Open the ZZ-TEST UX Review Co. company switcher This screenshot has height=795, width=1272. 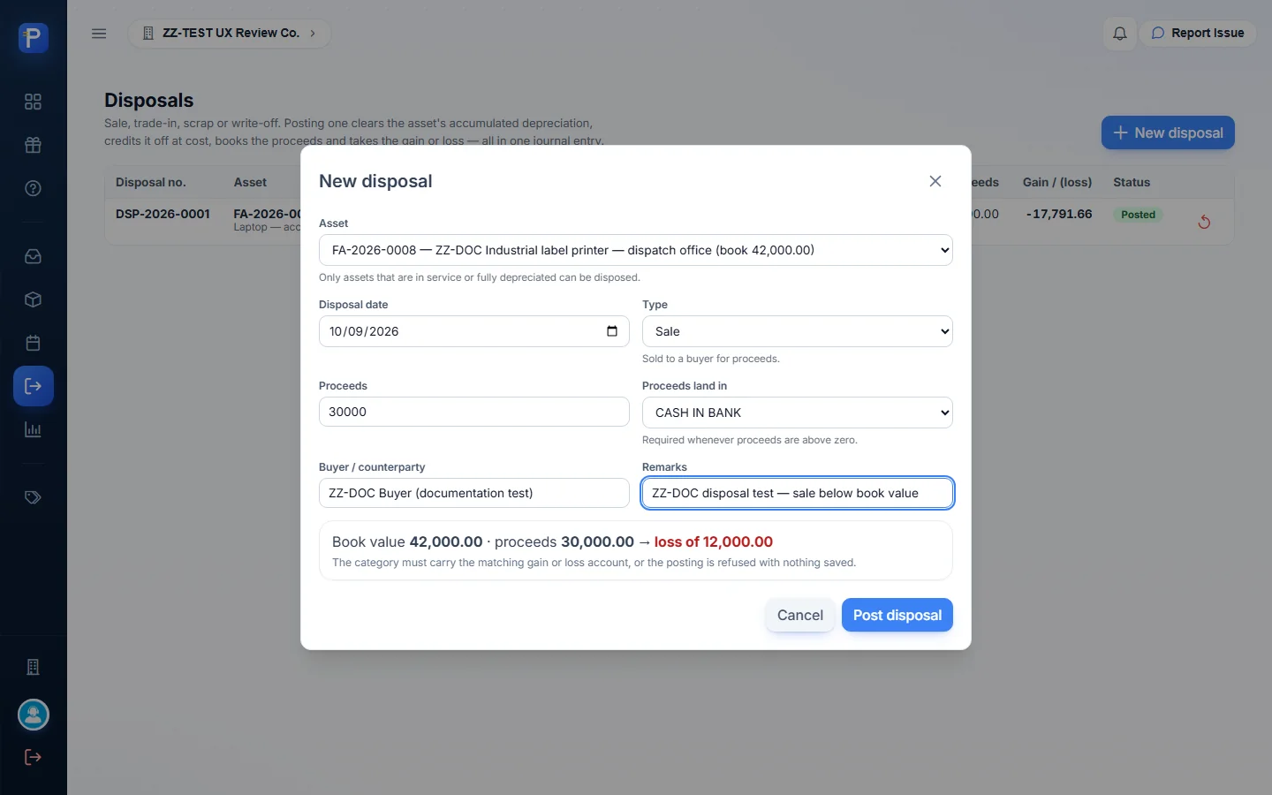230,34
